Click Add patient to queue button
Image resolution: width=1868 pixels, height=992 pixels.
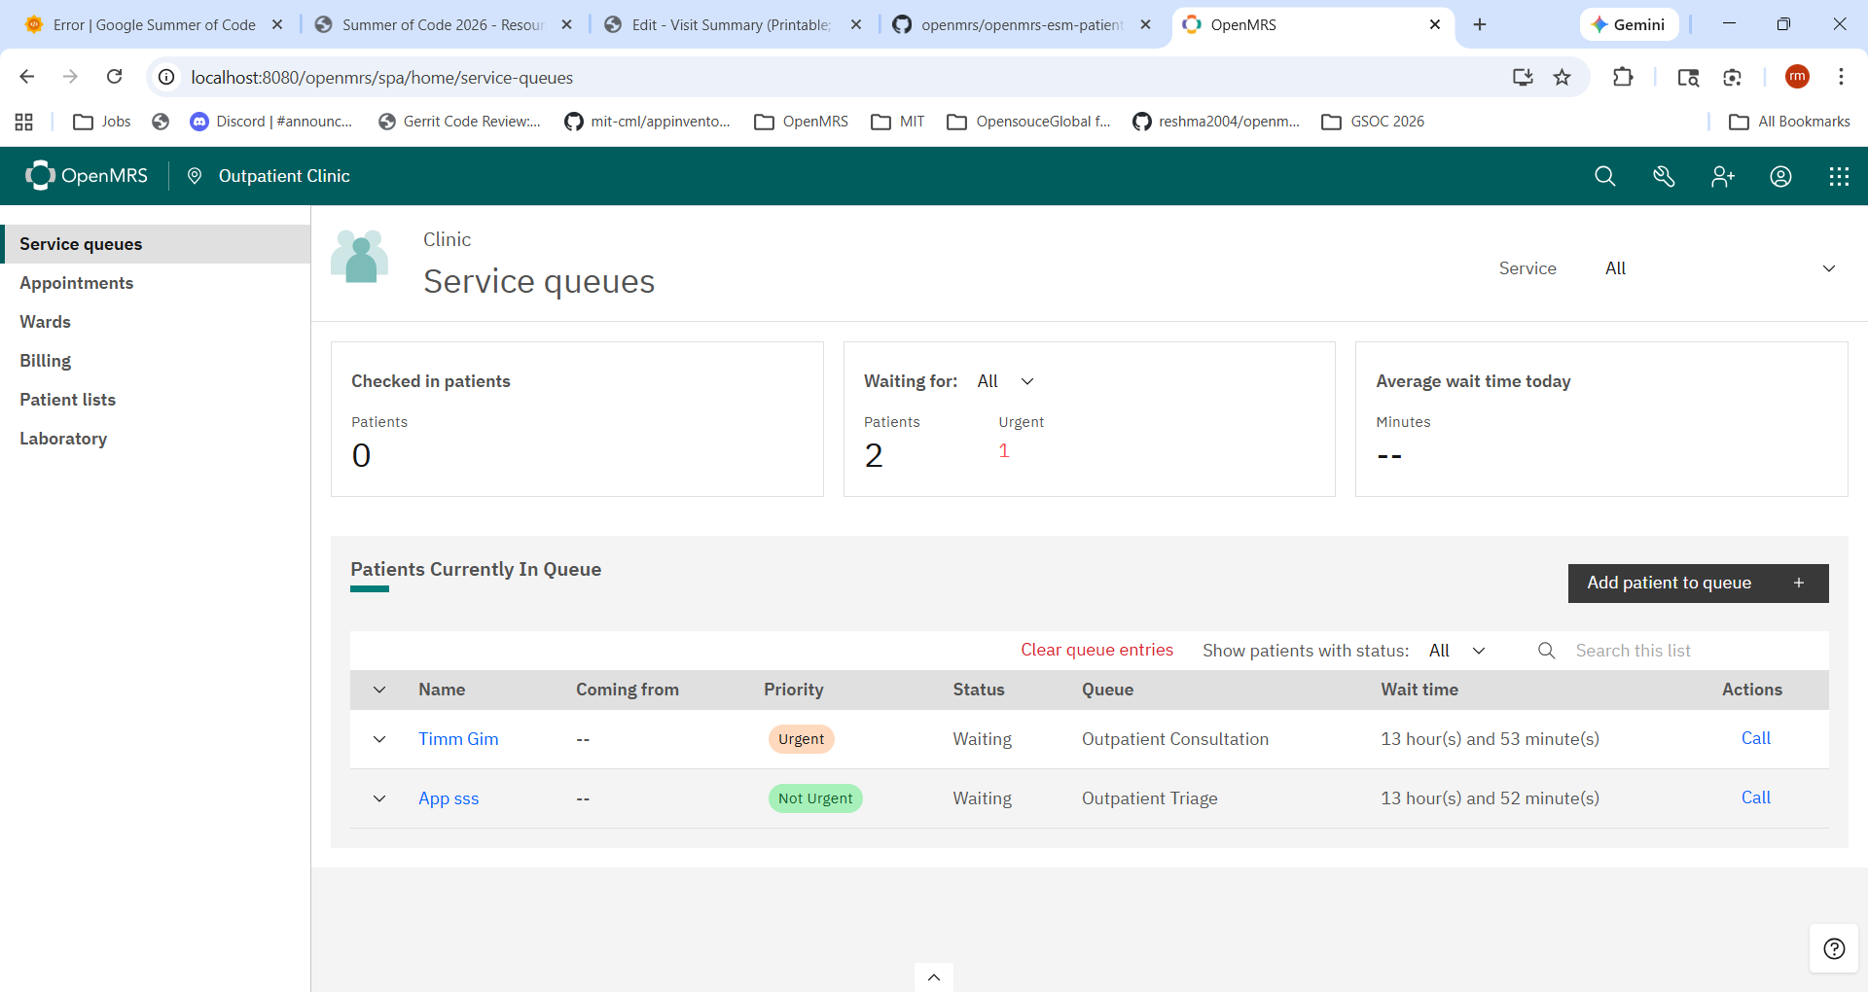(1698, 583)
